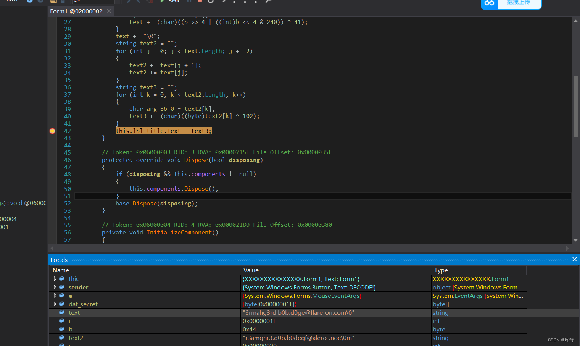Click the editor's scroll-down arrow
This screenshot has height=346, width=580.
[x=575, y=240]
